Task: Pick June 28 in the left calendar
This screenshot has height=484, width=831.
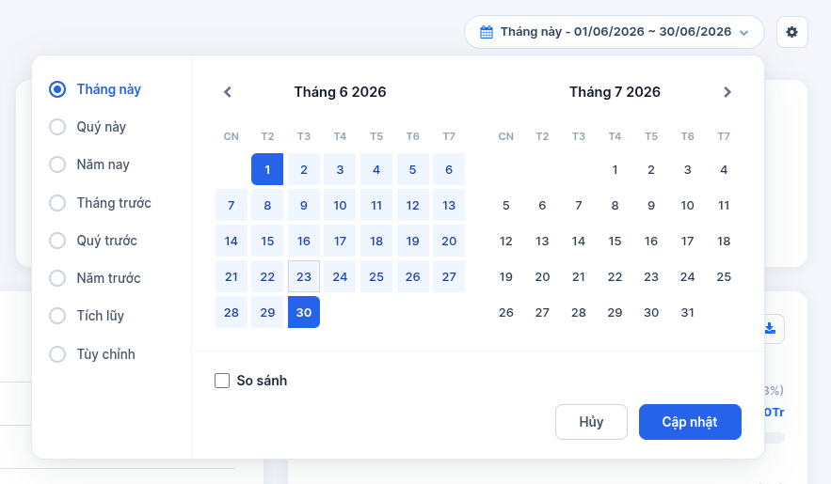Action: click(x=232, y=312)
